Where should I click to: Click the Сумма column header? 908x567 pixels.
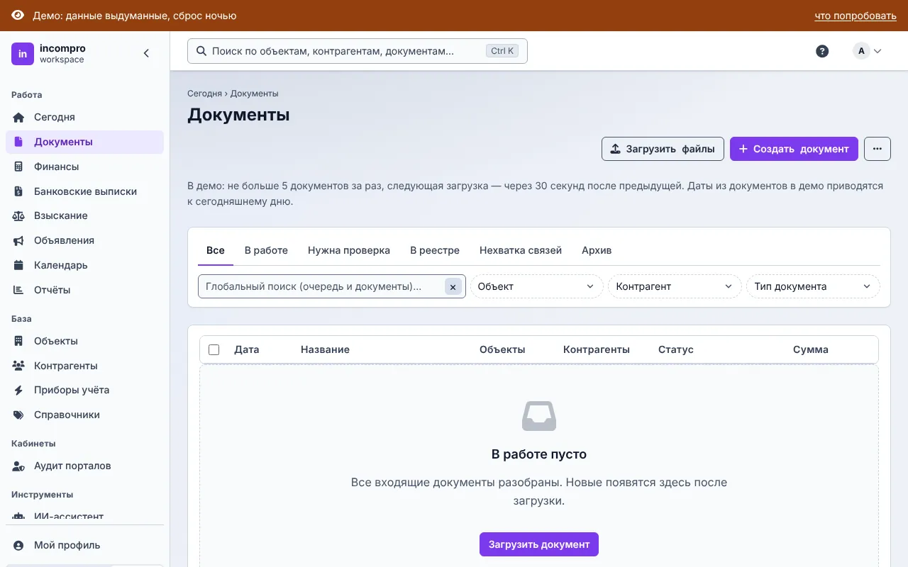point(811,349)
